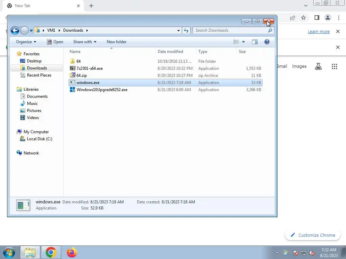346x259 pixels.
Task: Open the view options dropdown arrow
Action: click(243, 42)
